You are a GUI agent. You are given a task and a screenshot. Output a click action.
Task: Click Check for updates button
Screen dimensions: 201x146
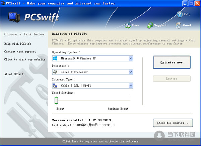point(173,123)
